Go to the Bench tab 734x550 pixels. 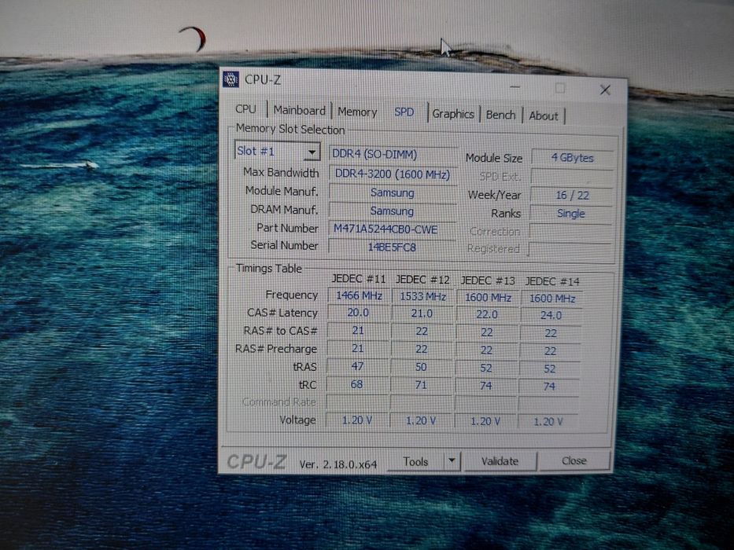[x=500, y=115]
